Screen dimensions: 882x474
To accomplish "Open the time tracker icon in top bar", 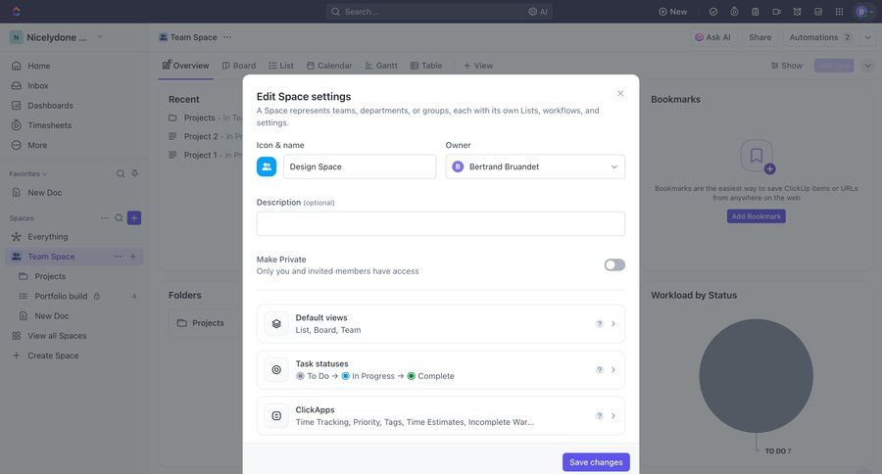I will point(734,11).
